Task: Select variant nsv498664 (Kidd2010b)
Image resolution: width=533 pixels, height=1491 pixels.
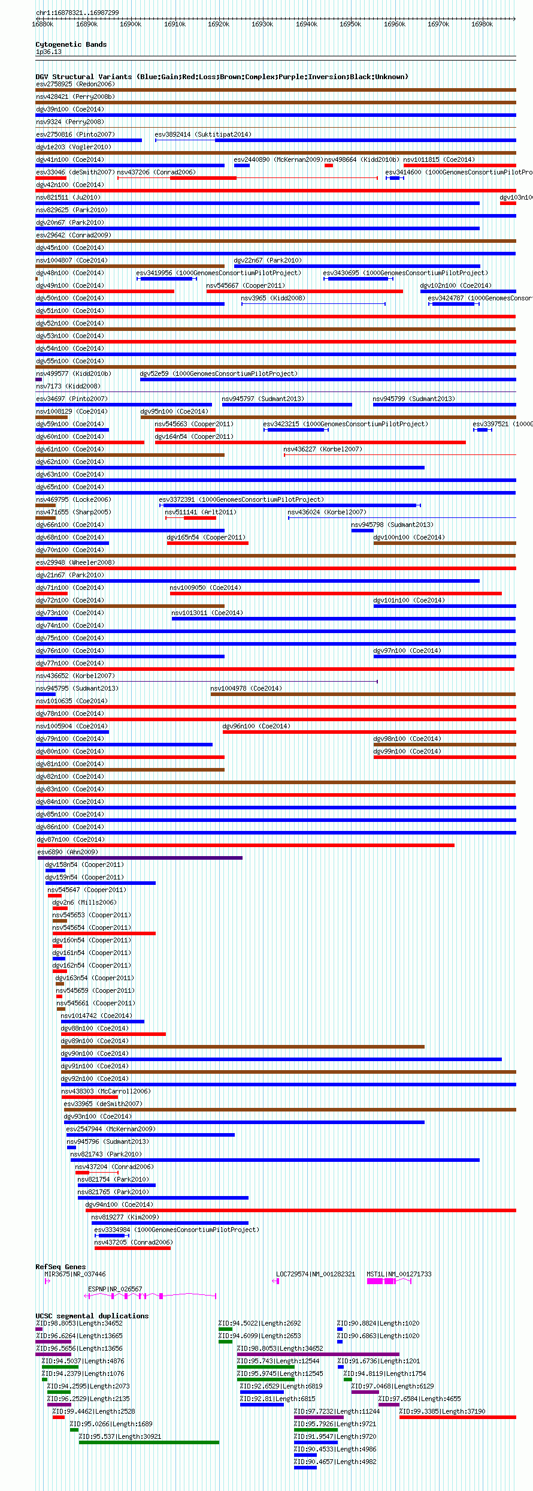Action: (362, 159)
